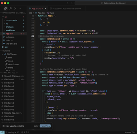Viewport: 137px width, 134px height.
Task: Select 'src' in the breadcrumb path
Action: tap(31, 13)
